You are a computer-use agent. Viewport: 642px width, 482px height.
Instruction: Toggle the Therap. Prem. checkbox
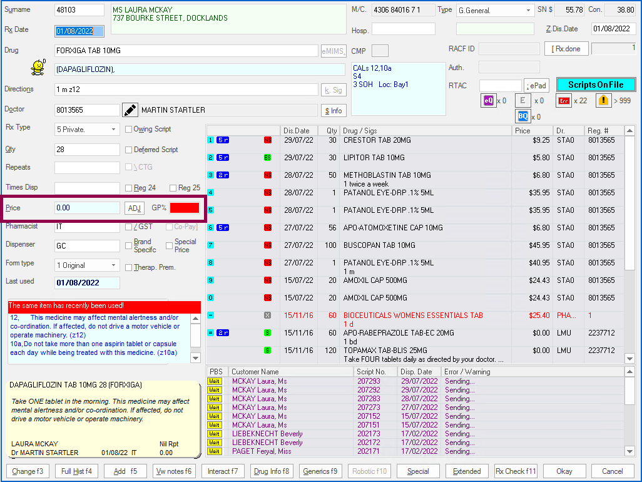click(x=128, y=268)
